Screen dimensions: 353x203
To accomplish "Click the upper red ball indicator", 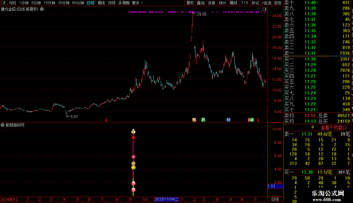I will coord(133,183).
